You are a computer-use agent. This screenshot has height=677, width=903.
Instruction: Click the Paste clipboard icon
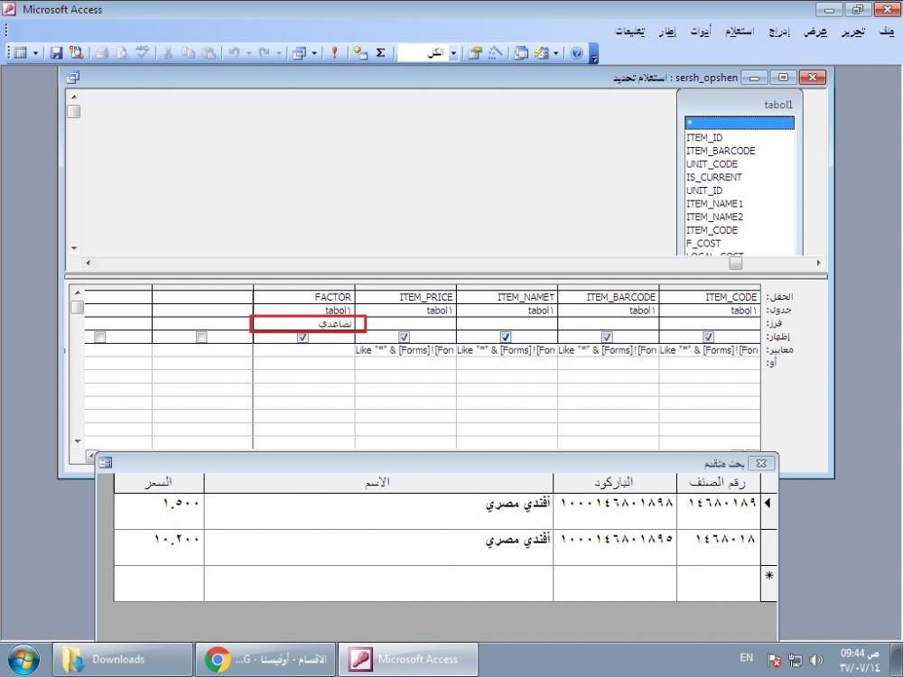point(209,53)
